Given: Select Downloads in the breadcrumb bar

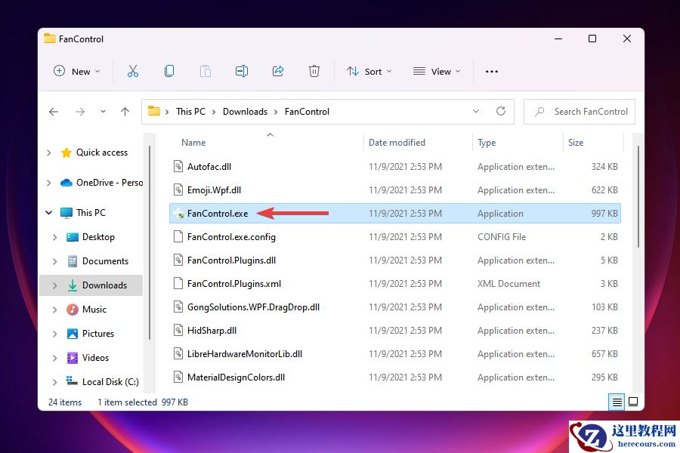Looking at the screenshot, I should 245,111.
